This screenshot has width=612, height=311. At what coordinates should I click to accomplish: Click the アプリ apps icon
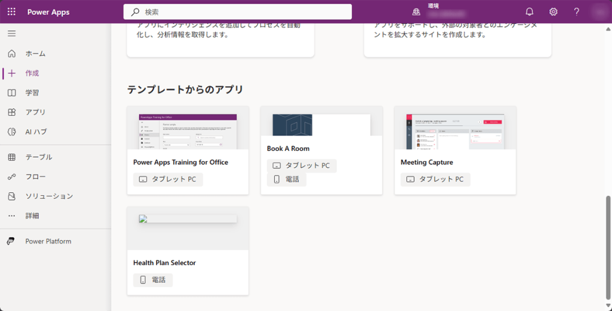coord(12,112)
